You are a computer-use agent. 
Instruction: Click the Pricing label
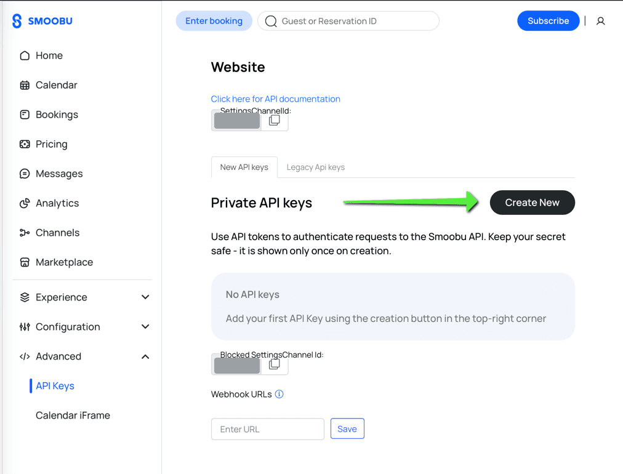(x=52, y=144)
